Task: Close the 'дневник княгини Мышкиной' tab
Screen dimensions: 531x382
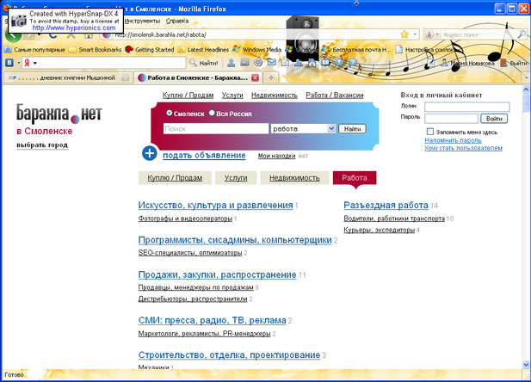Action: click(126, 78)
